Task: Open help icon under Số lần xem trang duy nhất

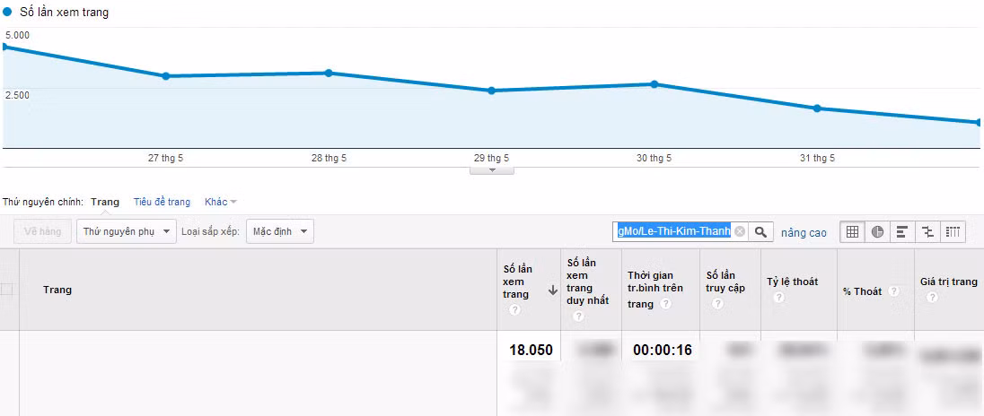Action: 578,316
